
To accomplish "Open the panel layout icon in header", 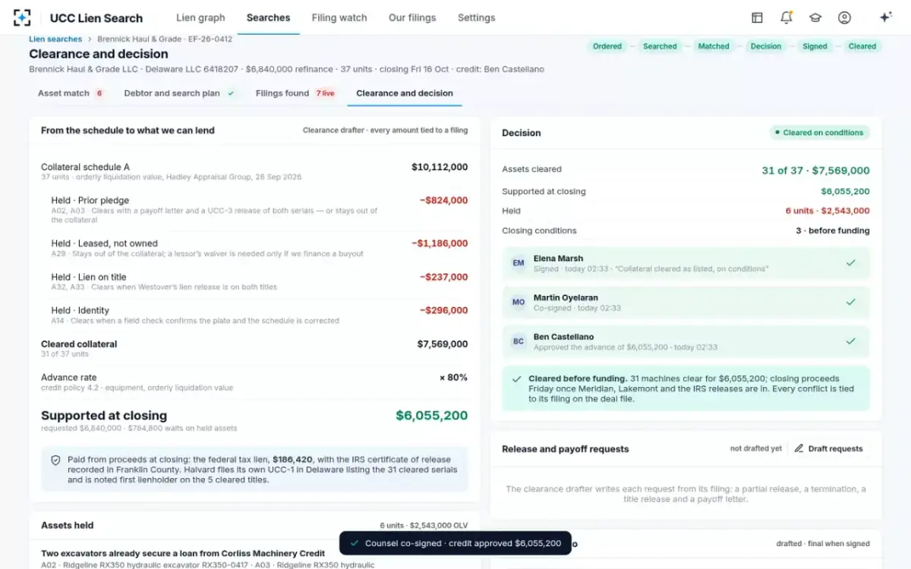I will (757, 17).
